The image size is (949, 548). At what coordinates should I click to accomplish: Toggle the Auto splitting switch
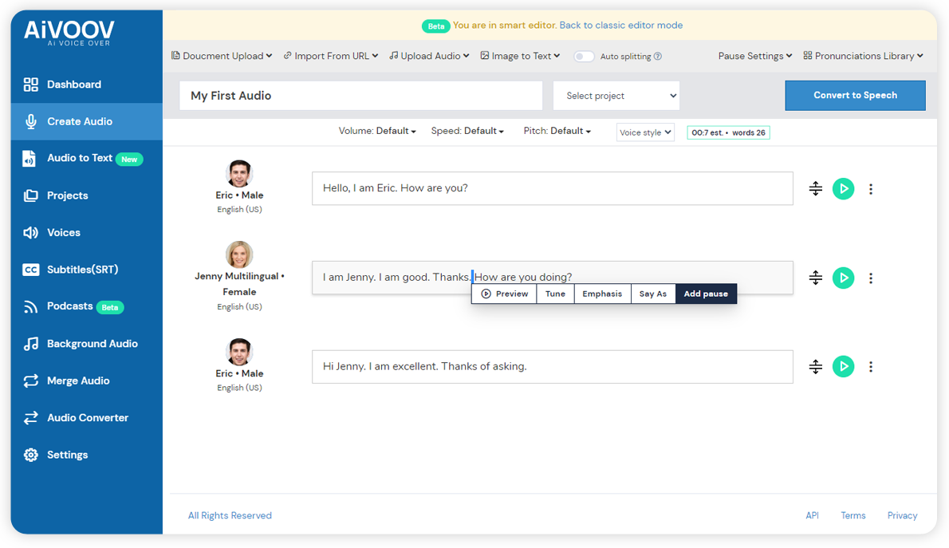coord(584,56)
